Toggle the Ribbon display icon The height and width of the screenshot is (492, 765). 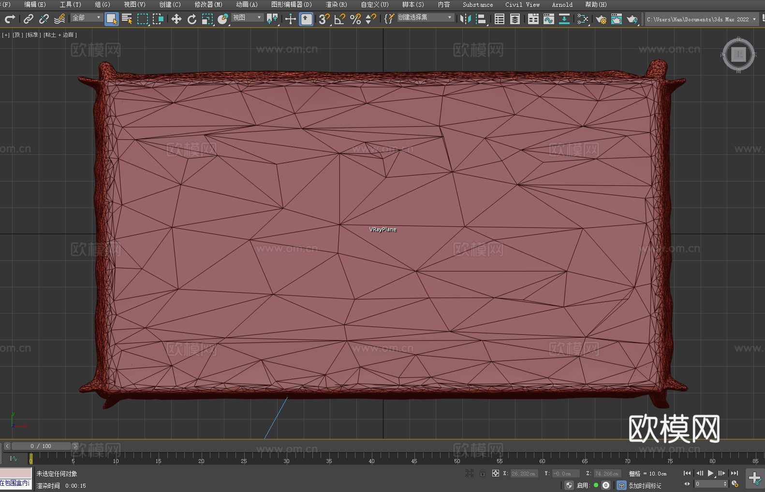(x=533, y=19)
